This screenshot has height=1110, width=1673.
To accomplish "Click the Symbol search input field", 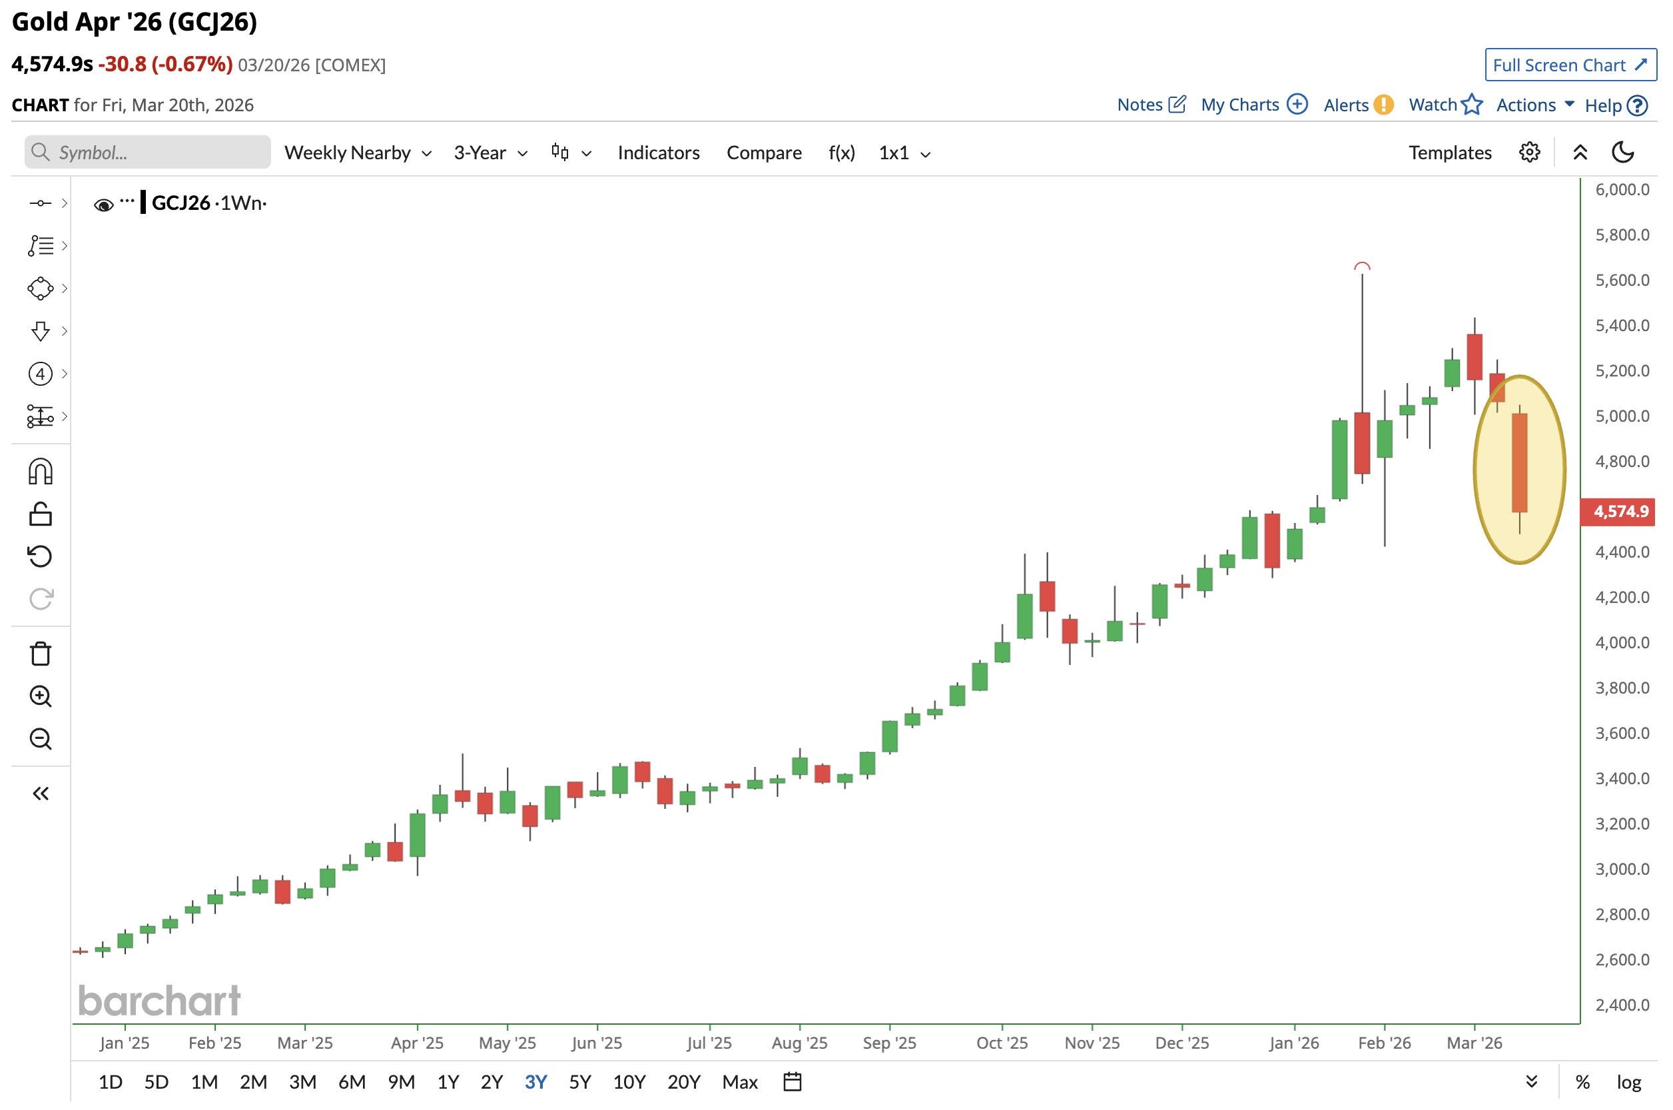I will click(148, 153).
